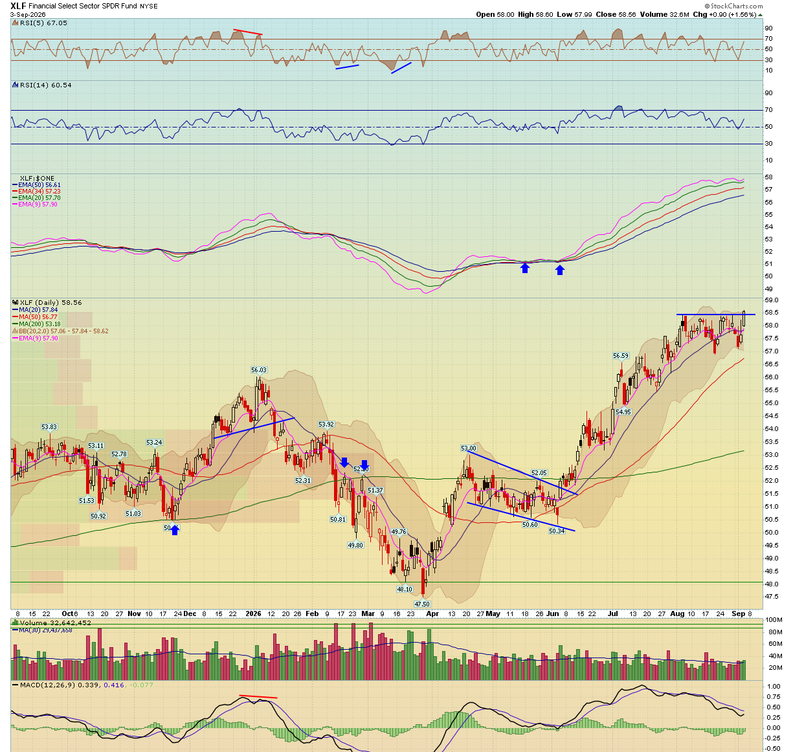Screen dimensions: 793x752
Task: Click the 53.24 price label
Action: click(x=154, y=443)
